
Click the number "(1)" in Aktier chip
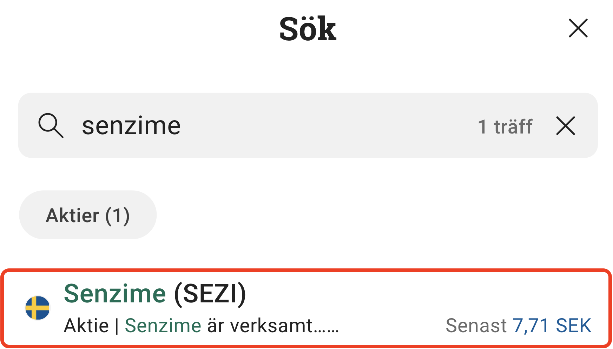[118, 215]
